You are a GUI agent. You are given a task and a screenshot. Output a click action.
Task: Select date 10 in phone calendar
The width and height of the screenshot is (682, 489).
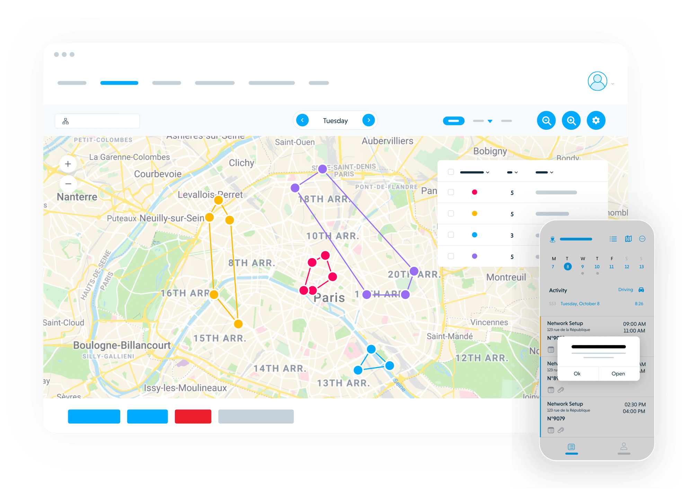pos(597,267)
